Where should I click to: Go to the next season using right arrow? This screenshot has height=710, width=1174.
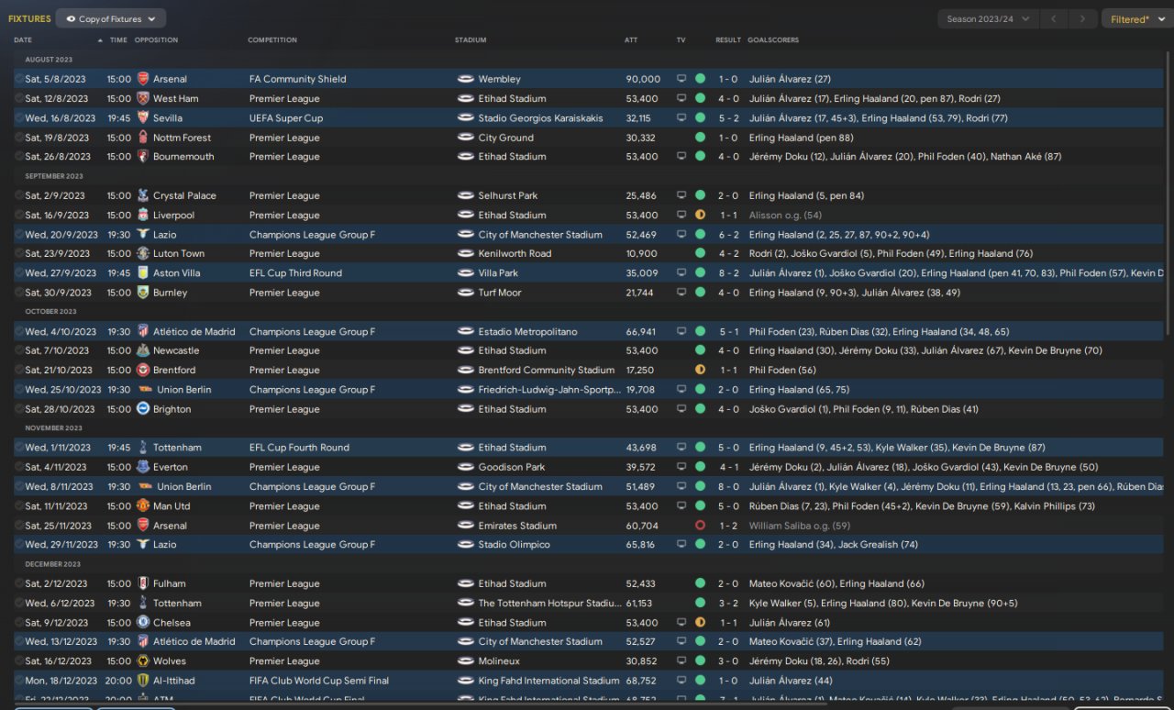click(x=1083, y=18)
